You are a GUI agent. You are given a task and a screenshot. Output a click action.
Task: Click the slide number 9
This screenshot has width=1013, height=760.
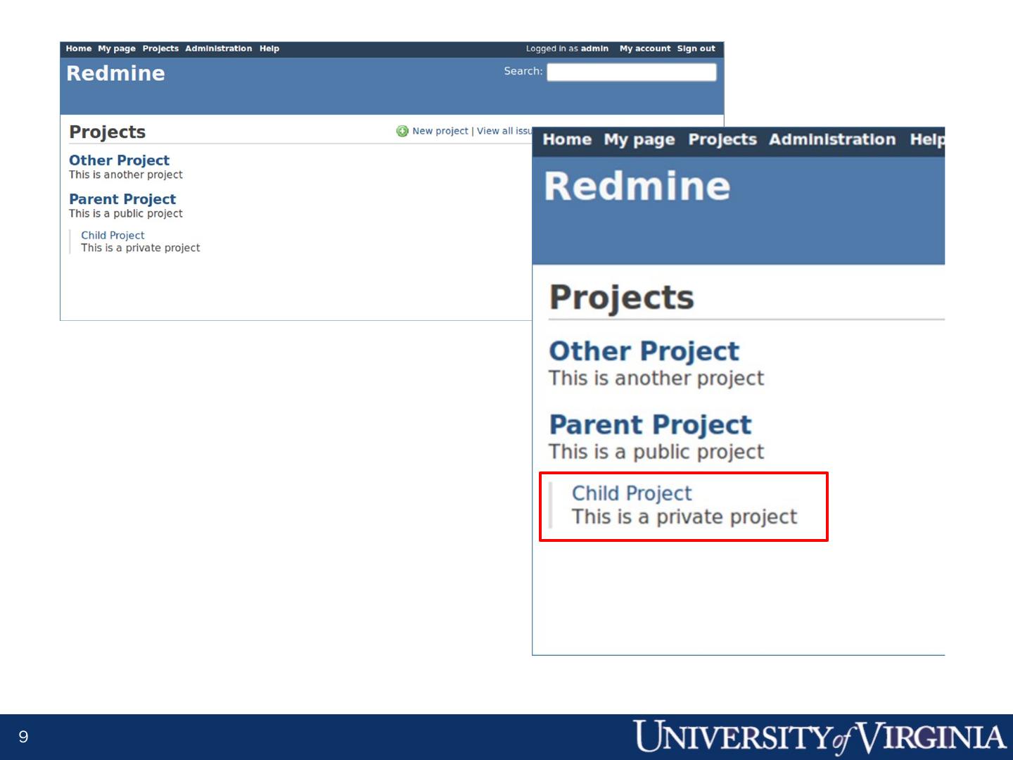tap(23, 737)
